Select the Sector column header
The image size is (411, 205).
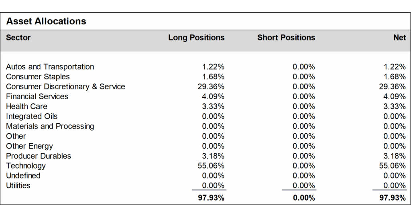click(18, 38)
